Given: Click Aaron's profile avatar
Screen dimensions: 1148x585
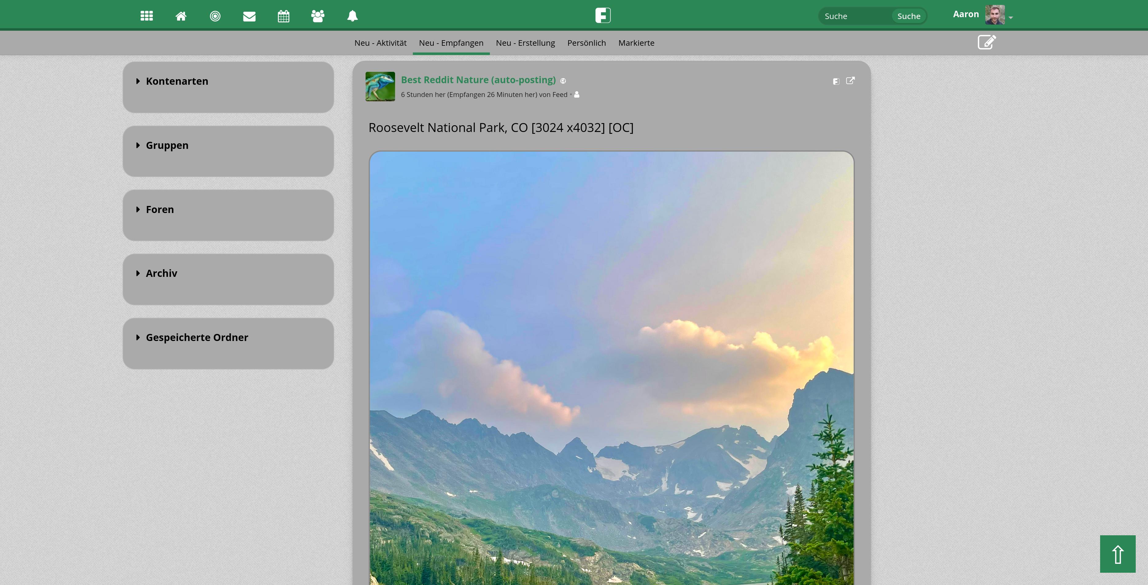Looking at the screenshot, I should [x=995, y=15].
